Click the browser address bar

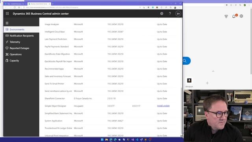pos(80,7)
